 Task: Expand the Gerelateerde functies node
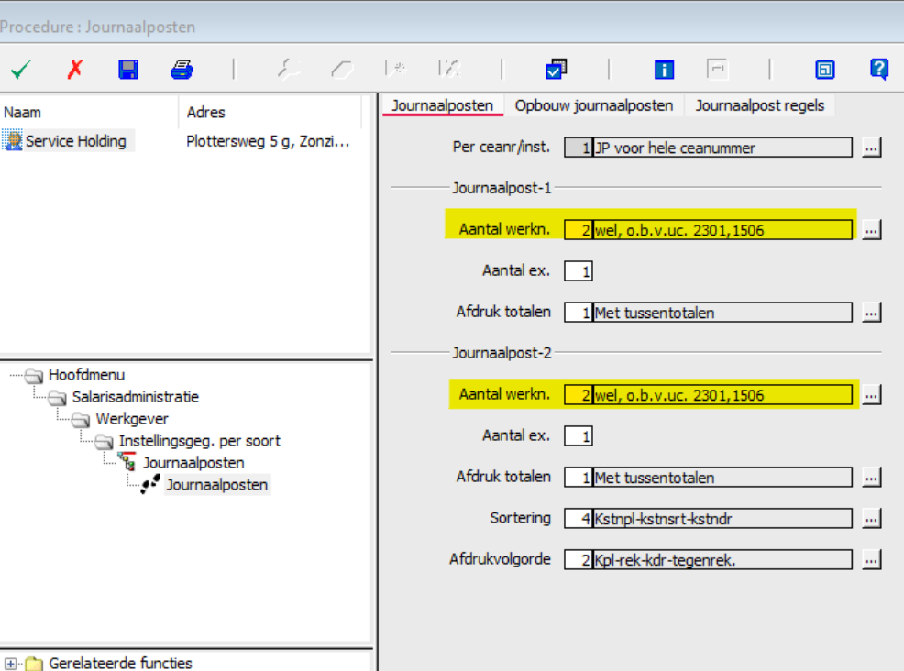11,664
